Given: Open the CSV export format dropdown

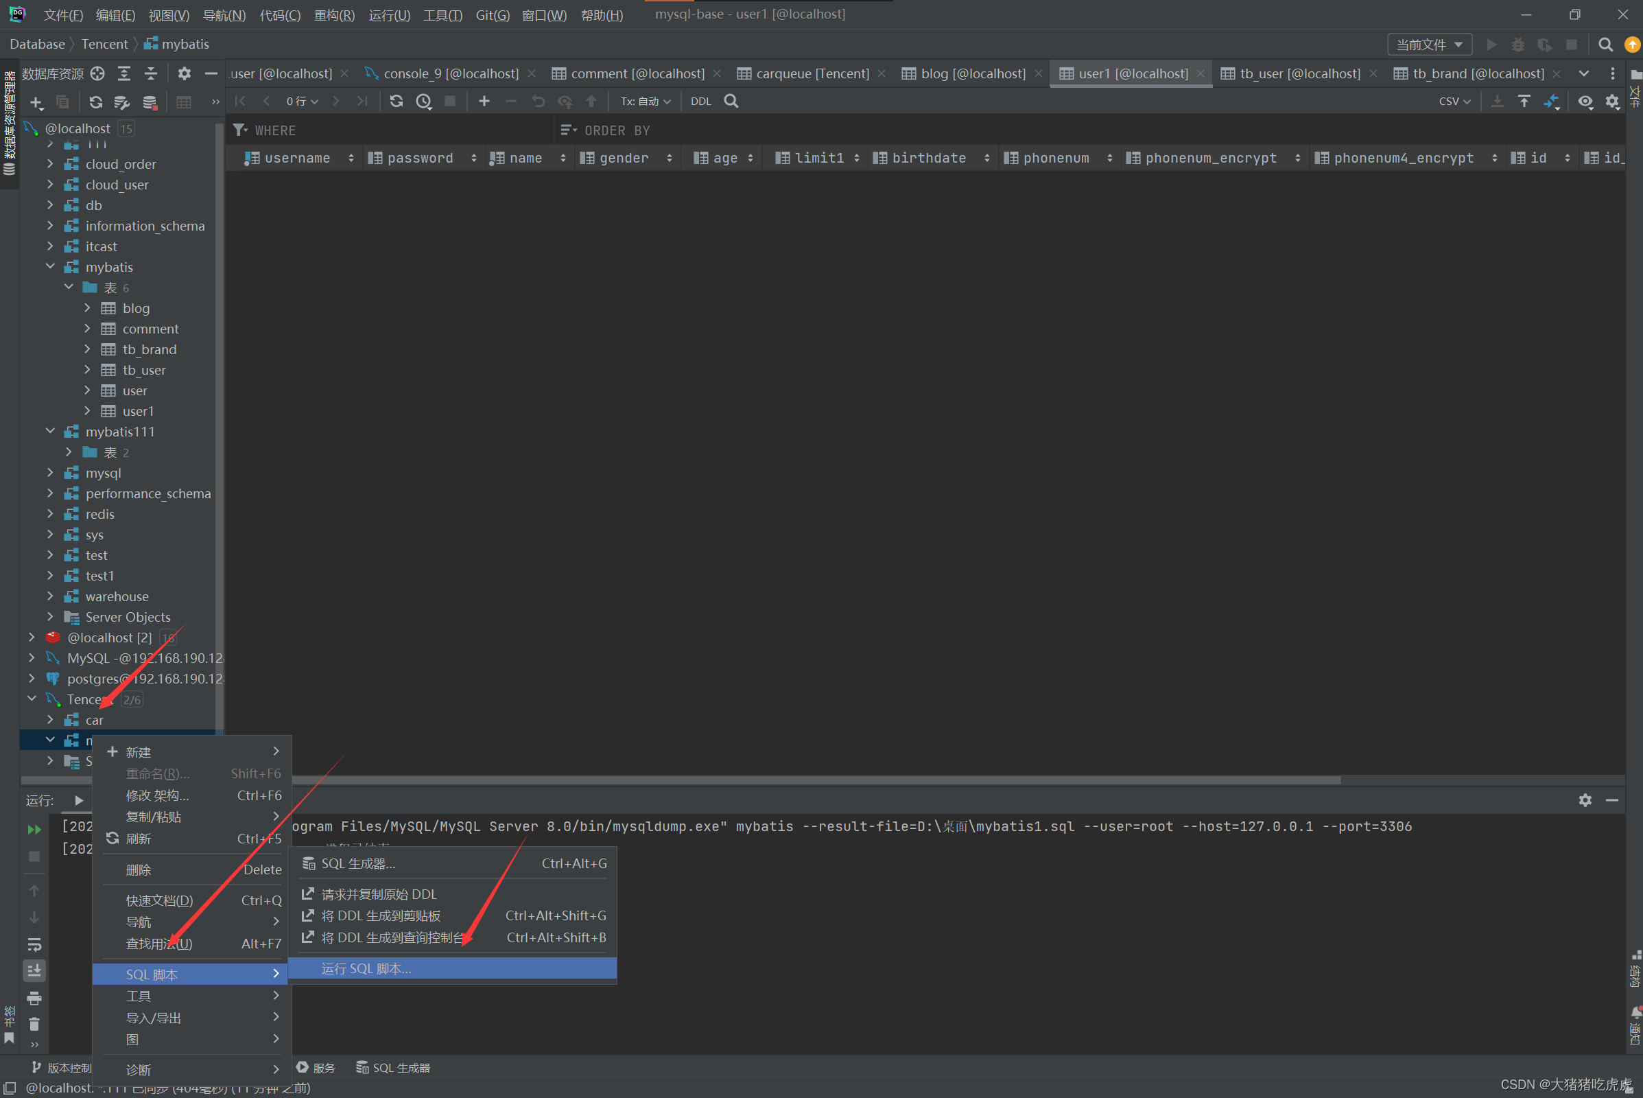Looking at the screenshot, I should [1454, 102].
